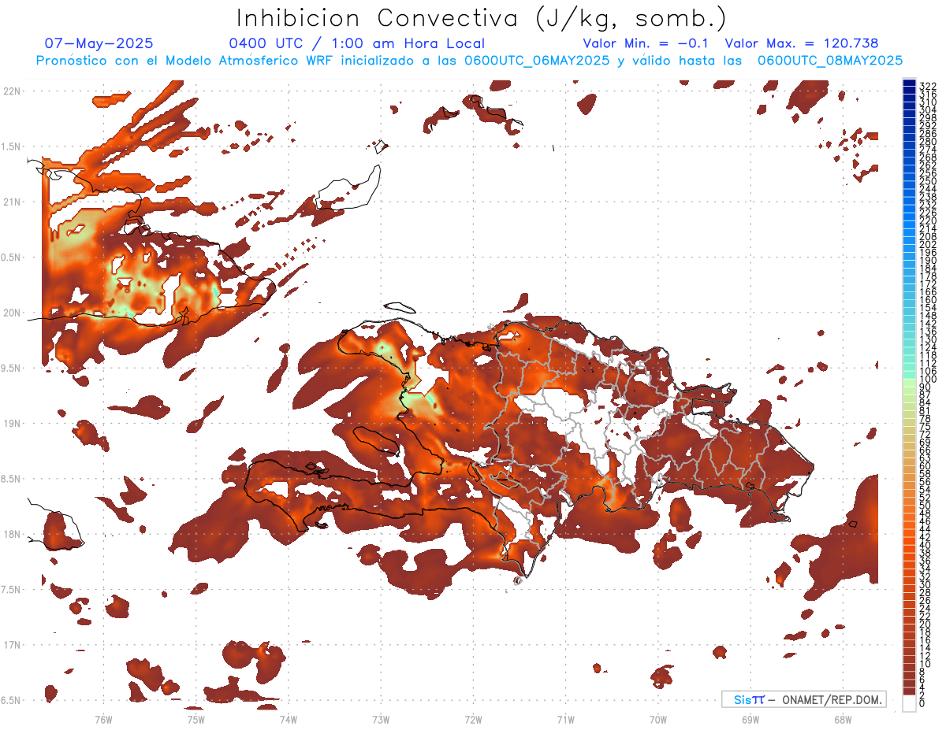The image size is (946, 730).
Task: Click the "19N" latitude label
Action: tap(12, 424)
